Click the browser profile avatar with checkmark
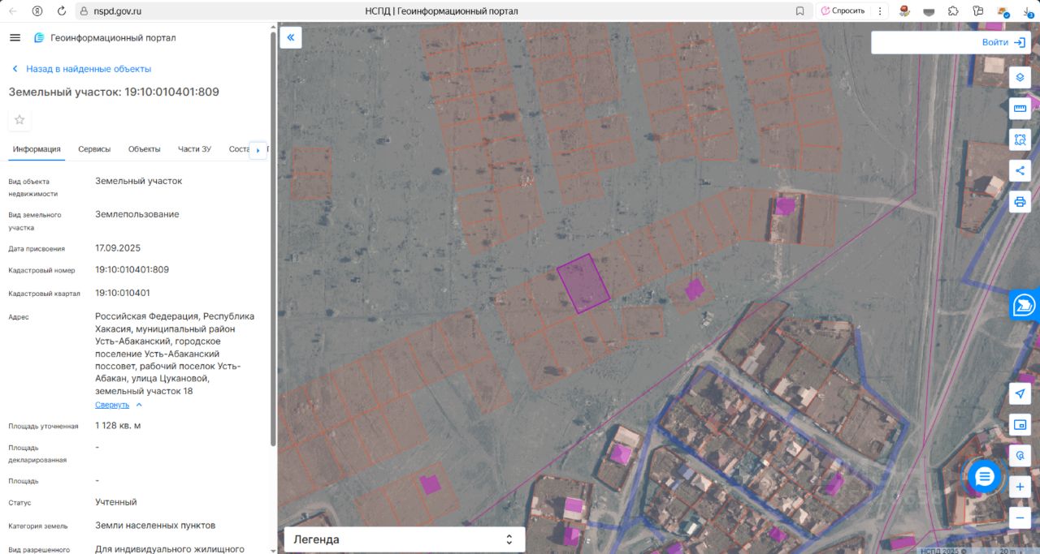Screen dimensions: 1040x554 coord(1003,11)
